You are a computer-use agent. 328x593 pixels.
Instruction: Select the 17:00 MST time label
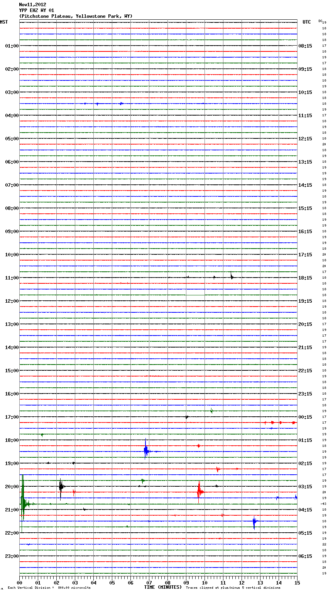pos(12,417)
